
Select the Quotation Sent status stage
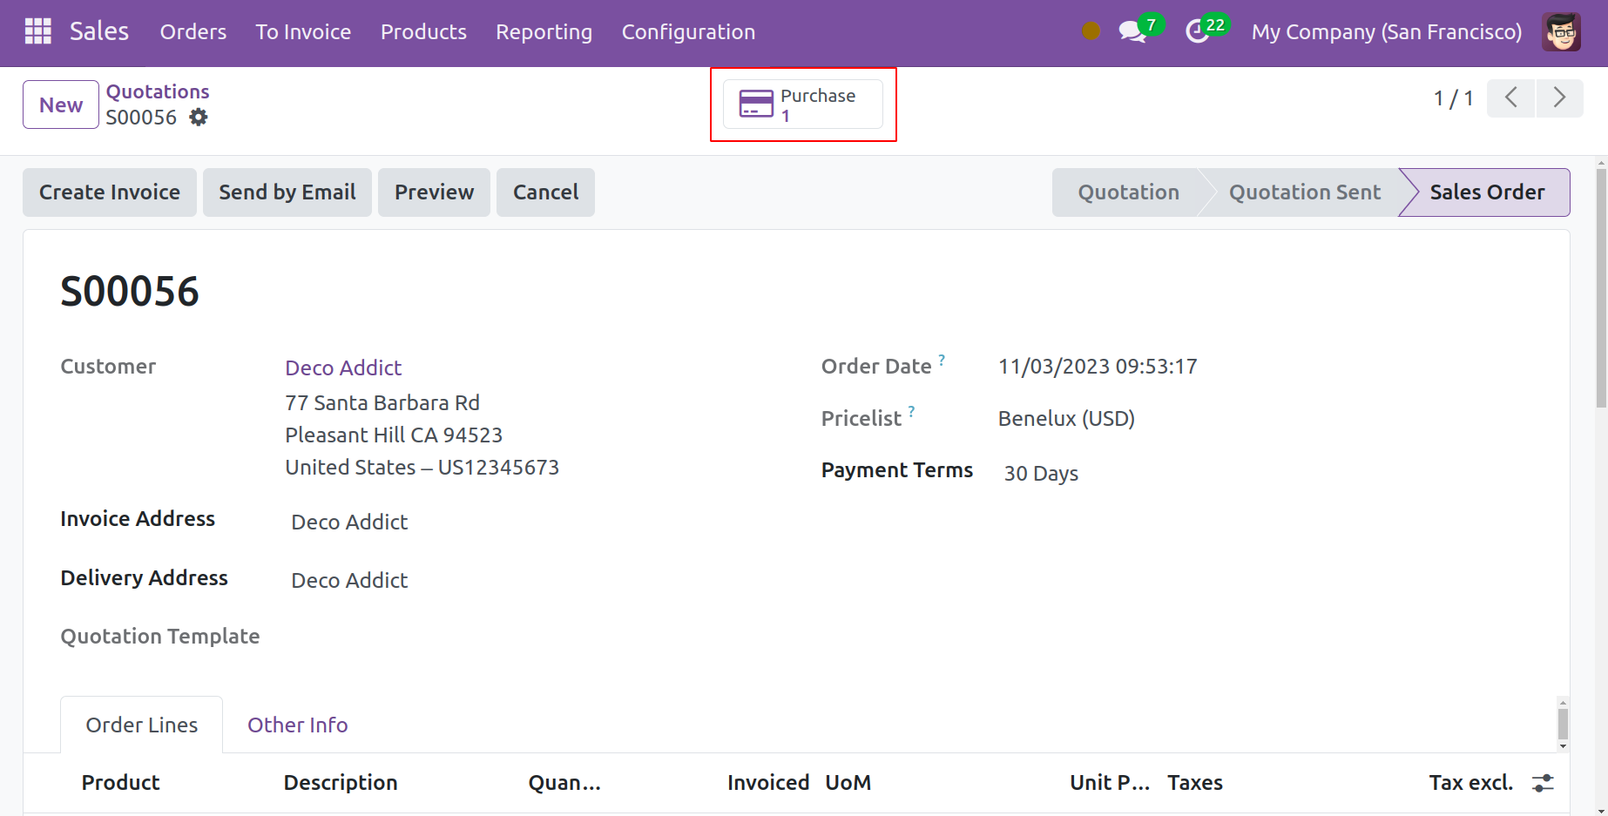click(x=1304, y=192)
